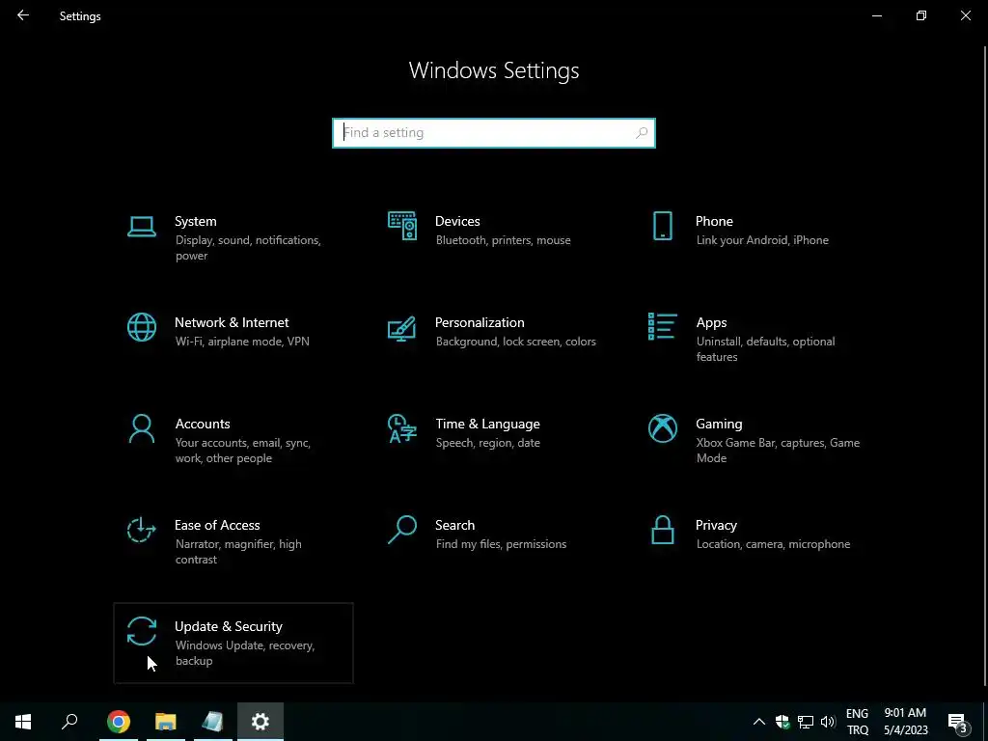
Task: Select the Time & Language heading
Action: pos(487,425)
